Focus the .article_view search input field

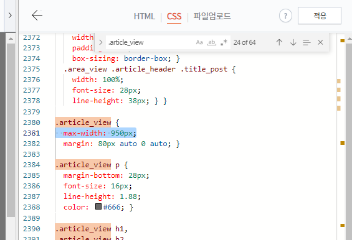pos(150,42)
